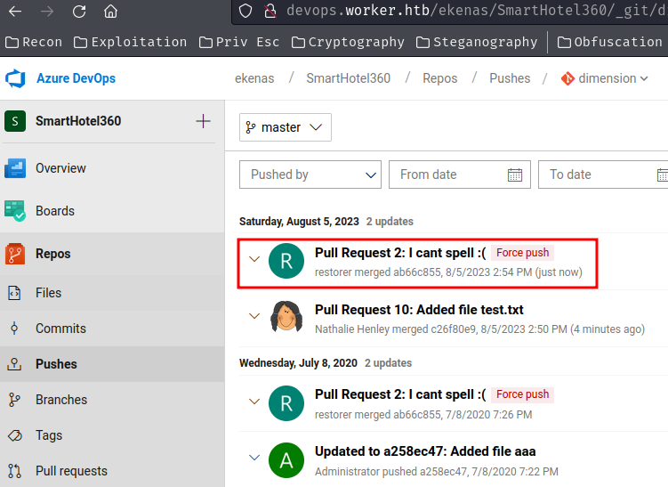Open Files in the Repos menu
This screenshot has height=487, width=668.
pyautogui.click(x=49, y=293)
